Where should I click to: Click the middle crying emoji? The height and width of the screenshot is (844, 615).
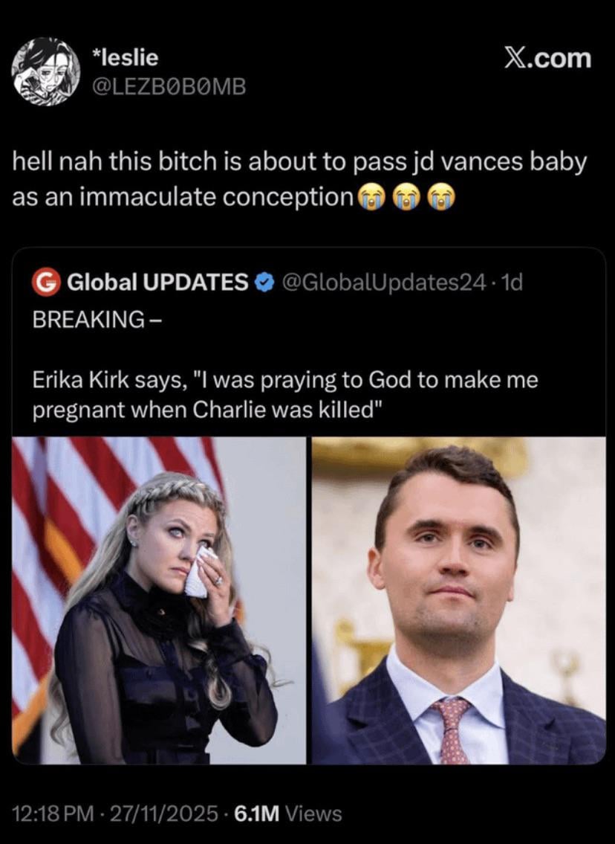(x=405, y=196)
